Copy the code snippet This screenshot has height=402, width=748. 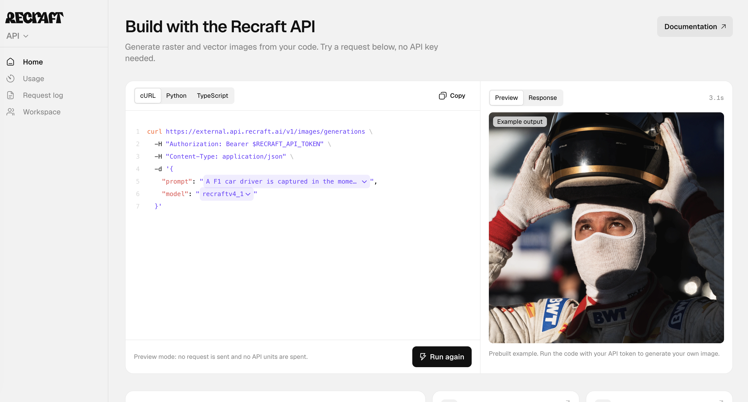[452, 96]
